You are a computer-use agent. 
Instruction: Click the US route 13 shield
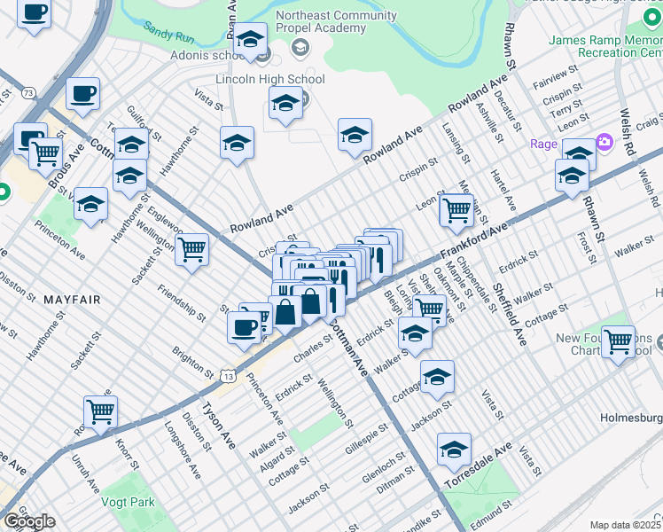tap(228, 376)
